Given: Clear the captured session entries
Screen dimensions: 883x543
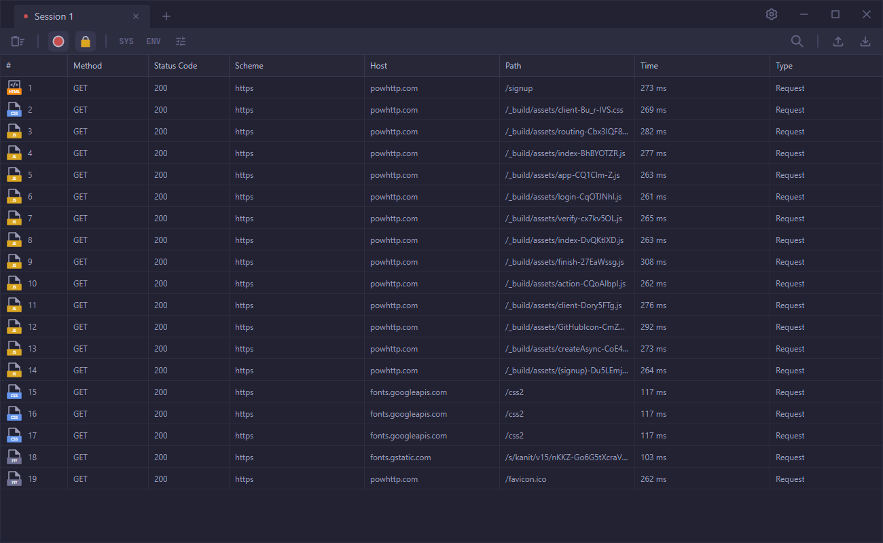Looking at the screenshot, I should click(18, 41).
